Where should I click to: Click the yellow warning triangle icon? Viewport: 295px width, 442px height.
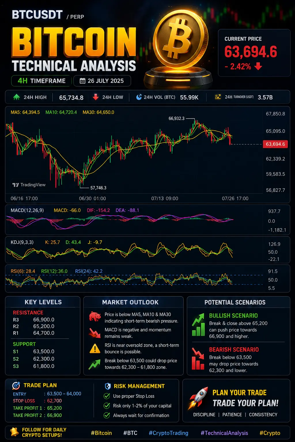[95, 348]
